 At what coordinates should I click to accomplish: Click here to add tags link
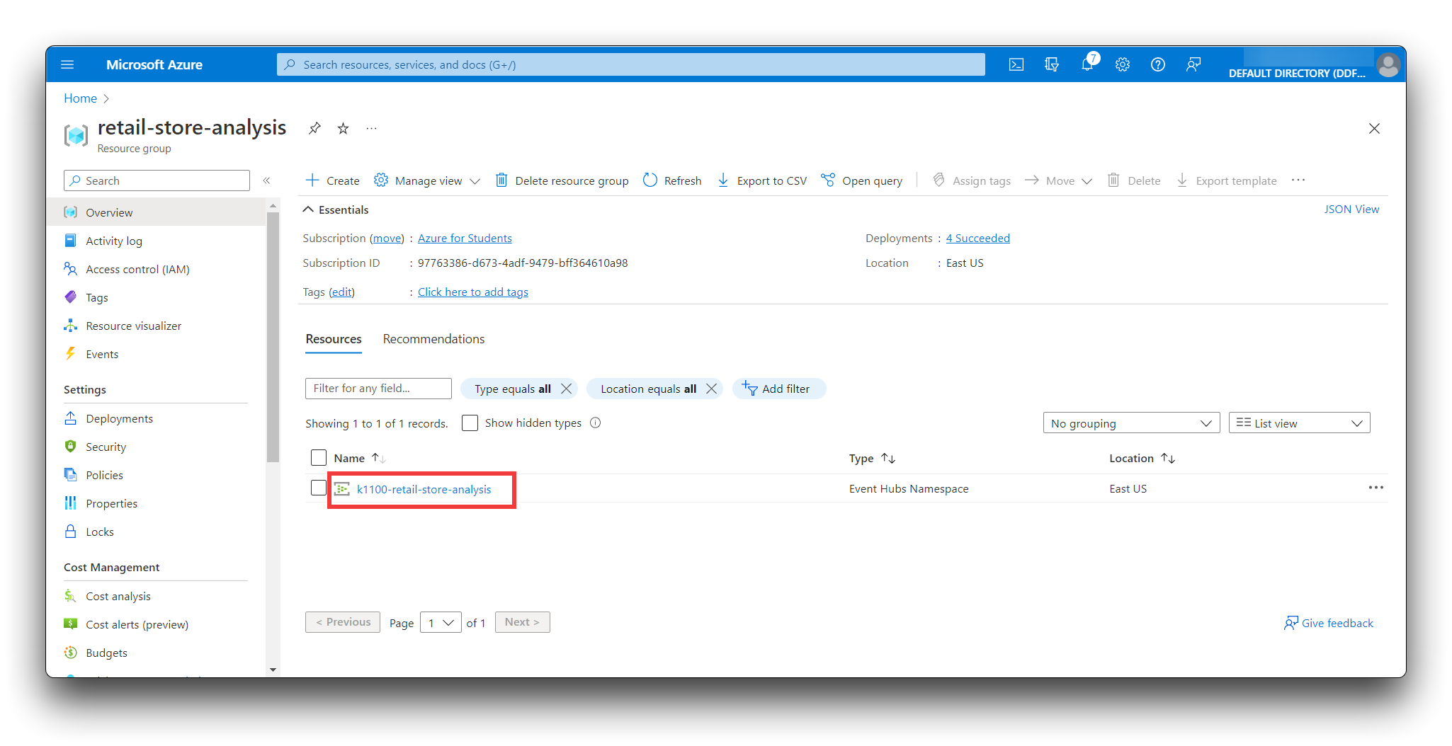coord(472,292)
